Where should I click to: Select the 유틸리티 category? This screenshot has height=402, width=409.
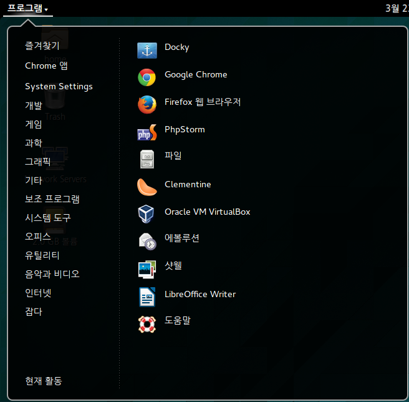(x=42, y=255)
